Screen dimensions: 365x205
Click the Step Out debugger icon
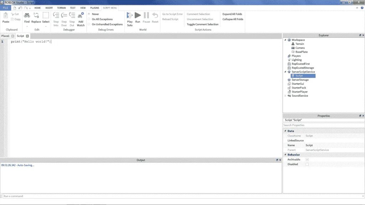coord(72,15)
